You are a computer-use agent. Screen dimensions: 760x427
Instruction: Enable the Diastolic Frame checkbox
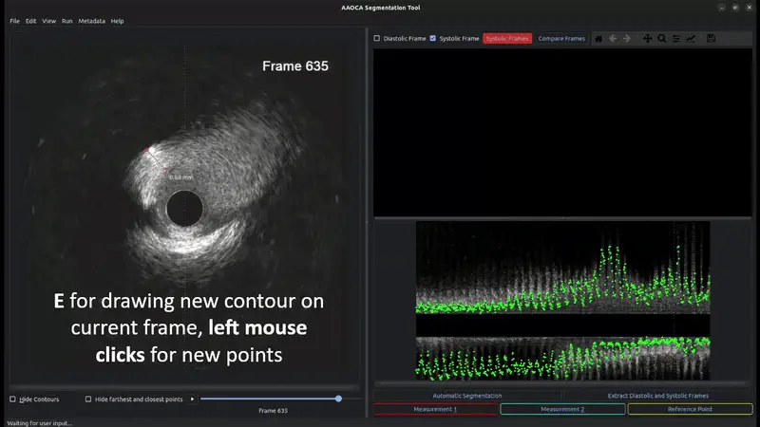(377, 39)
